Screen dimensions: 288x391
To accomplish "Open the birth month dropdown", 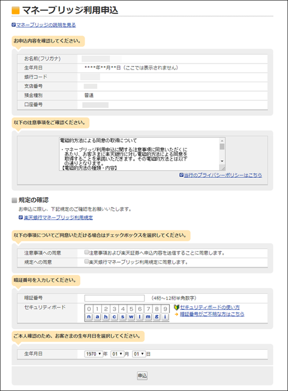I will click(117, 354).
